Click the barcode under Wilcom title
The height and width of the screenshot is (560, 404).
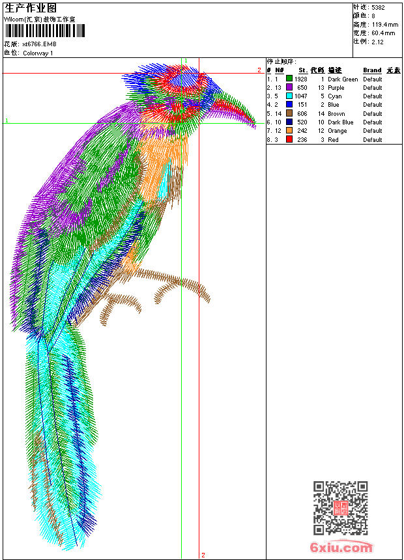[45, 31]
